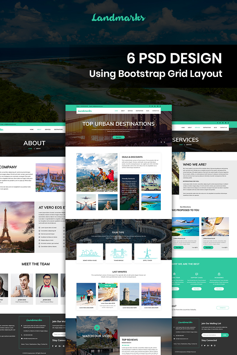Go to next hero slide arrow
The image size is (237, 355).
(164, 142)
